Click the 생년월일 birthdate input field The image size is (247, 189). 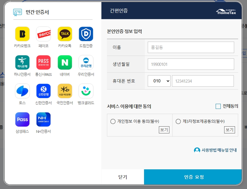(x=191, y=64)
